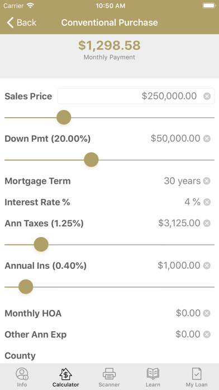Clear the Other Ann Exp amount
Image resolution: width=219 pixels, height=390 pixels.
pyautogui.click(x=207, y=335)
